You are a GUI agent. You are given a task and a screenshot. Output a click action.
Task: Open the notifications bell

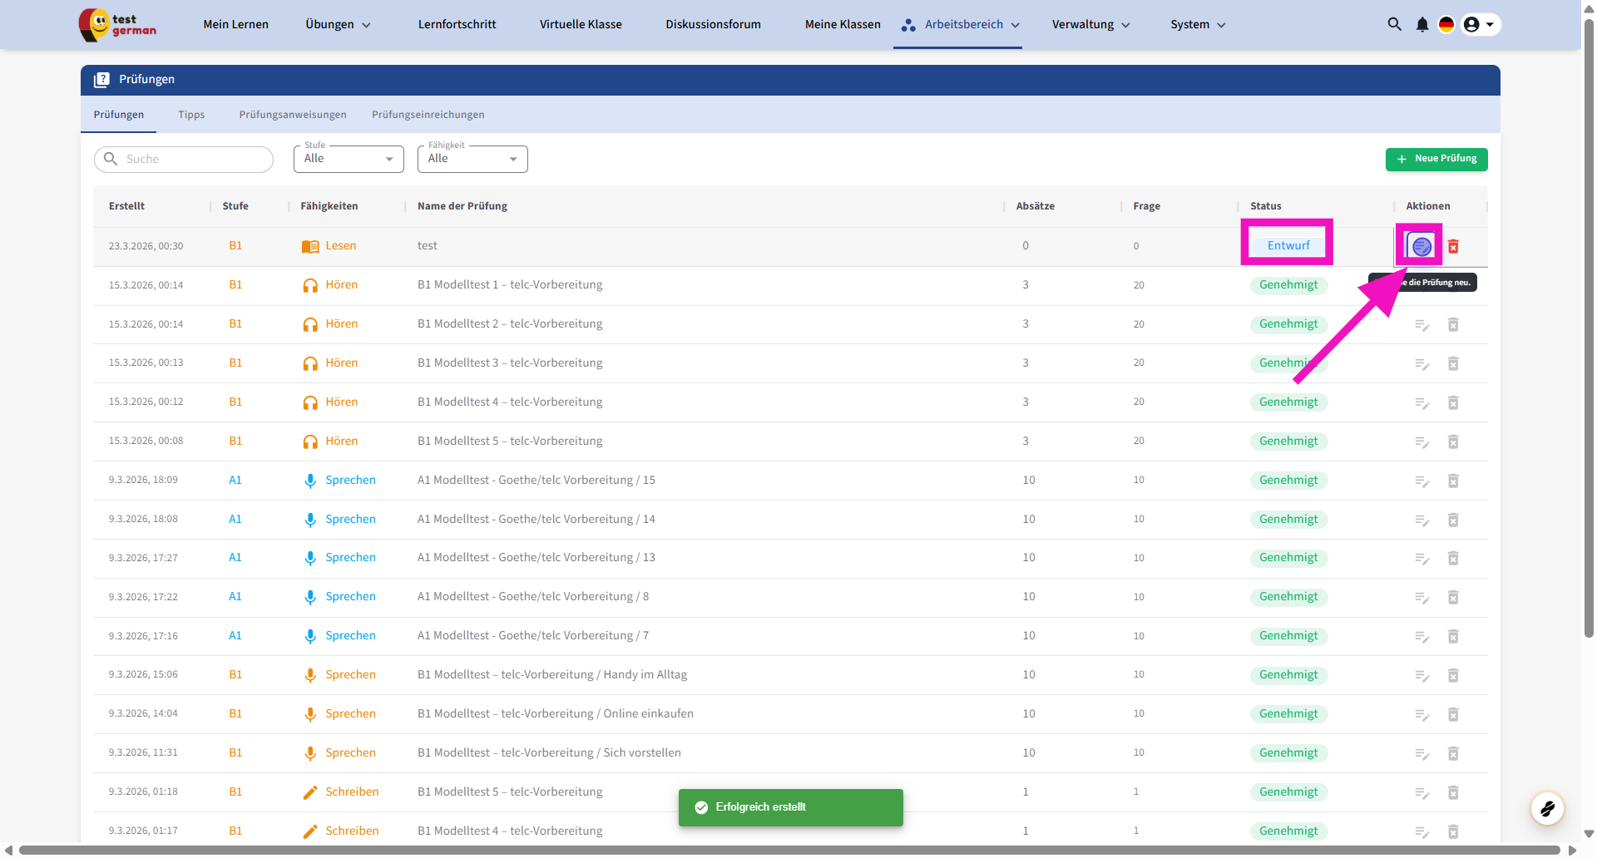(x=1422, y=25)
